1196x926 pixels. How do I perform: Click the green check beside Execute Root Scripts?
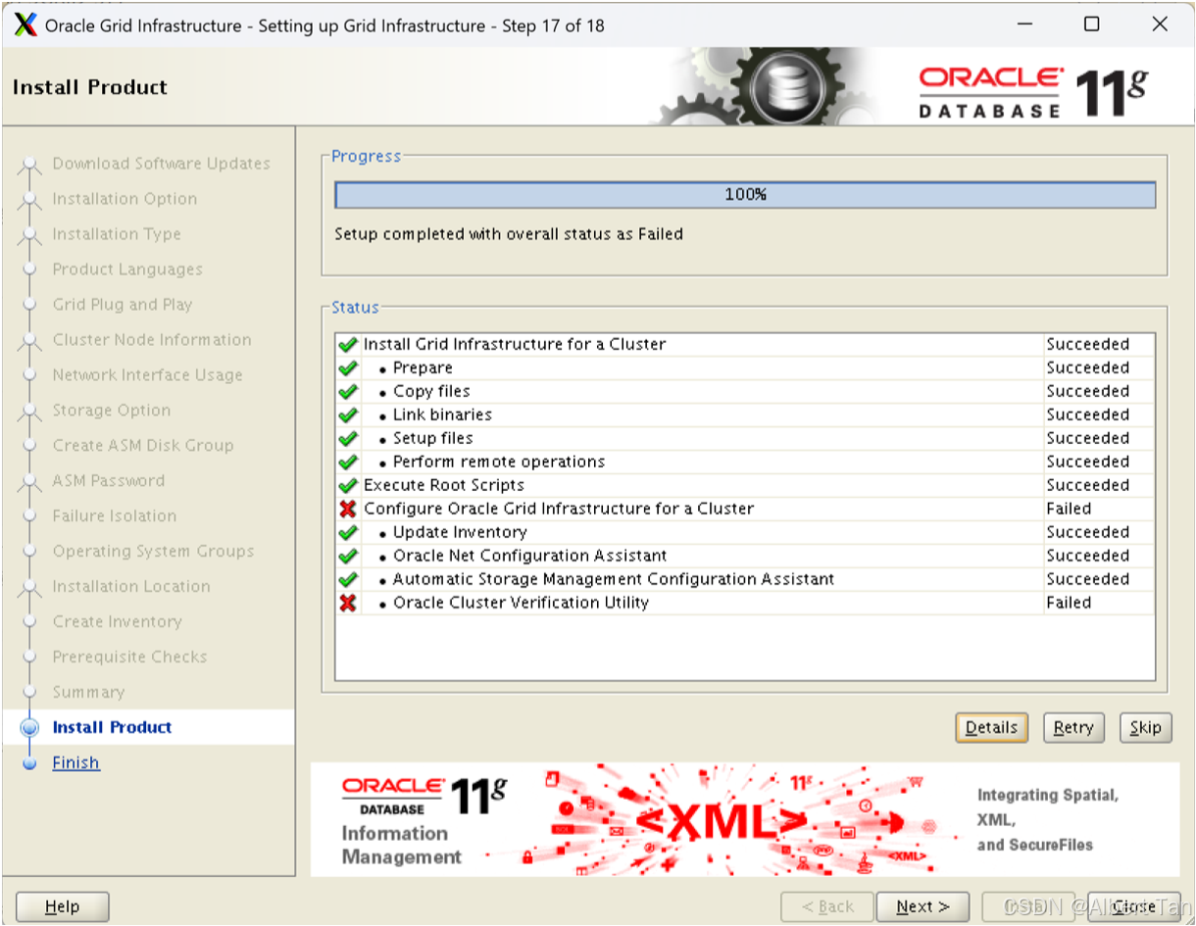(x=347, y=485)
